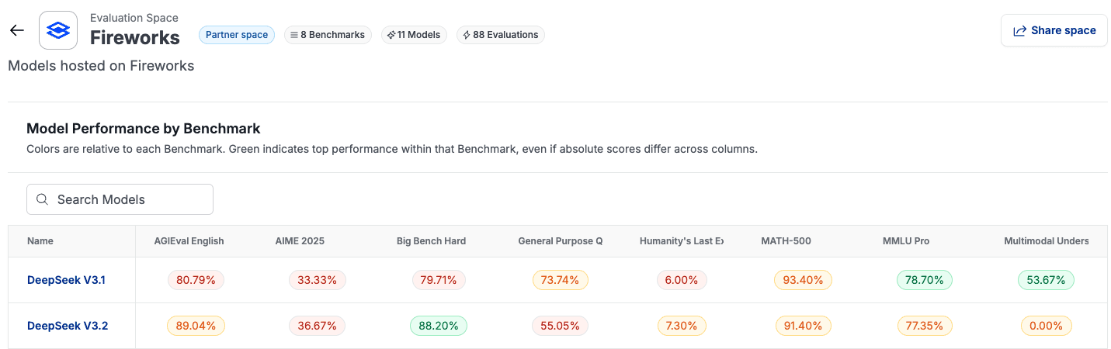
Task: Open the DeepSeek V3.1 model link
Action: pyautogui.click(x=66, y=280)
